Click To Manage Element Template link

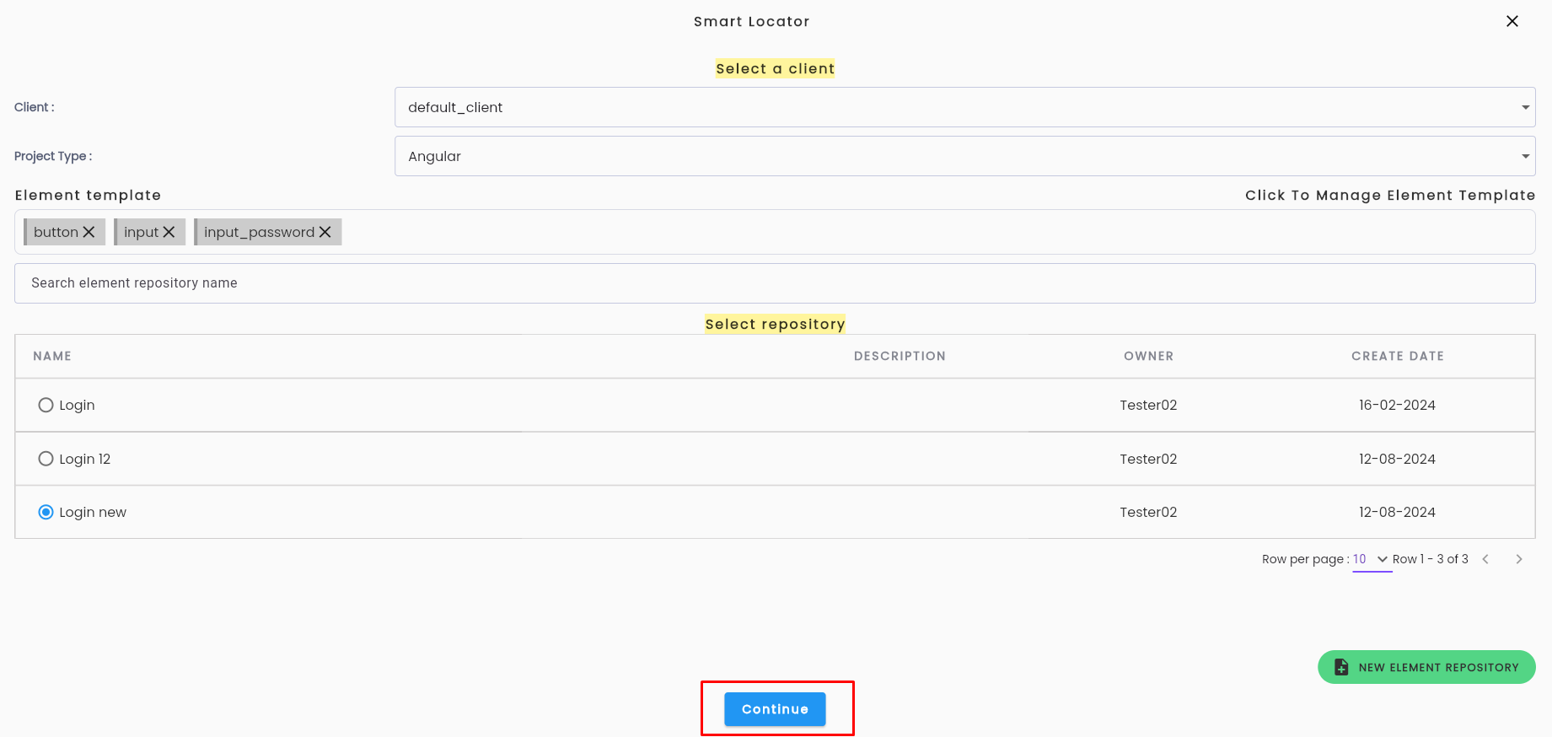(1390, 195)
